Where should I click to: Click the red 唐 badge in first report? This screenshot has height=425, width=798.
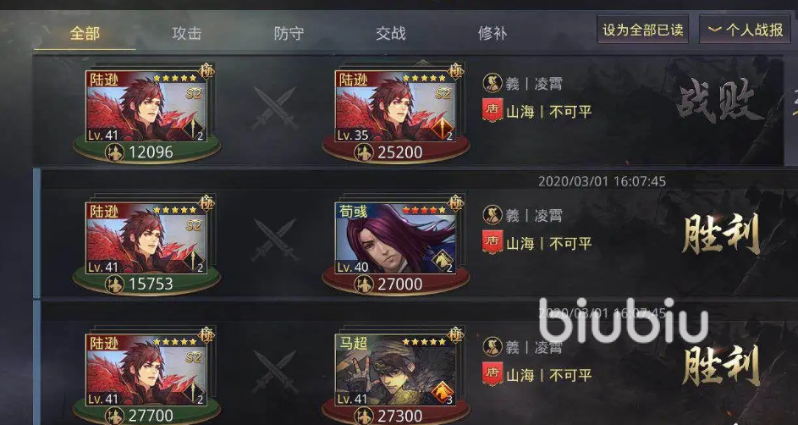tap(493, 110)
